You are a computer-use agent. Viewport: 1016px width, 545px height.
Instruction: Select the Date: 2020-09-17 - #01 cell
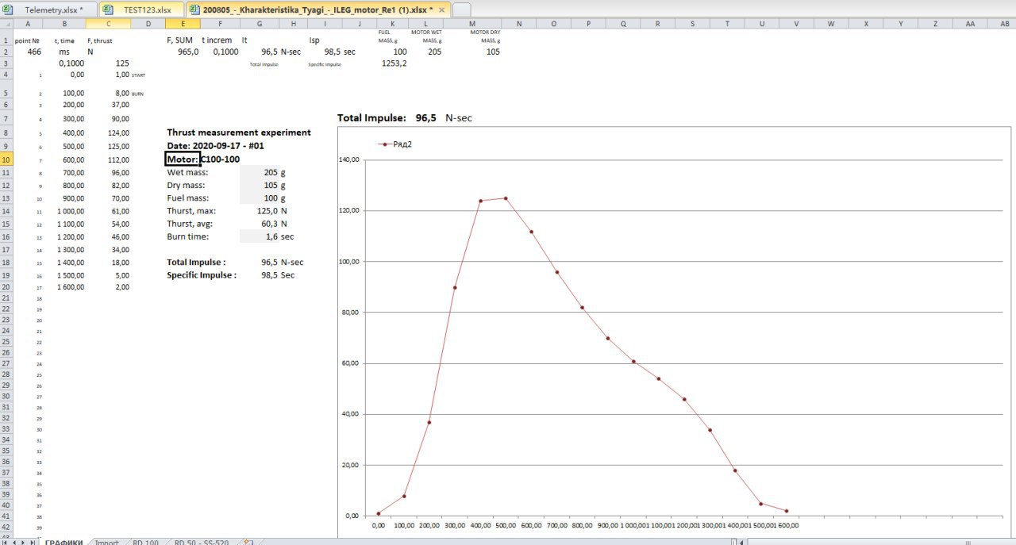coord(215,146)
